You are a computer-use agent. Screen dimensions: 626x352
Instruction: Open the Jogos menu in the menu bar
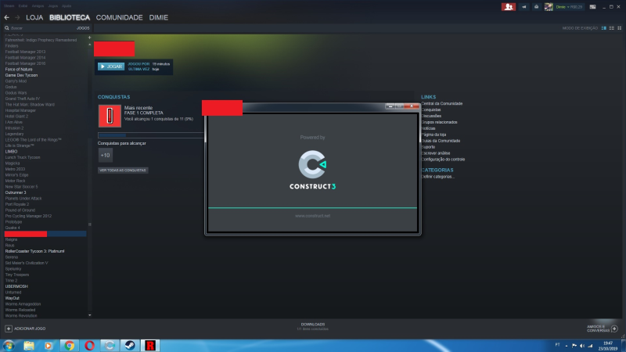(53, 6)
